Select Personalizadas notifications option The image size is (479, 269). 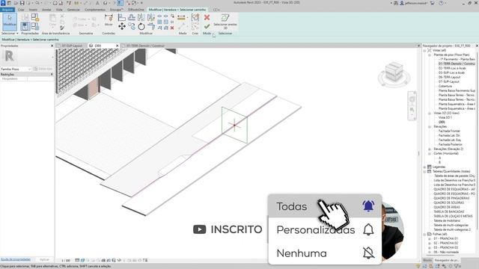click(x=325, y=229)
